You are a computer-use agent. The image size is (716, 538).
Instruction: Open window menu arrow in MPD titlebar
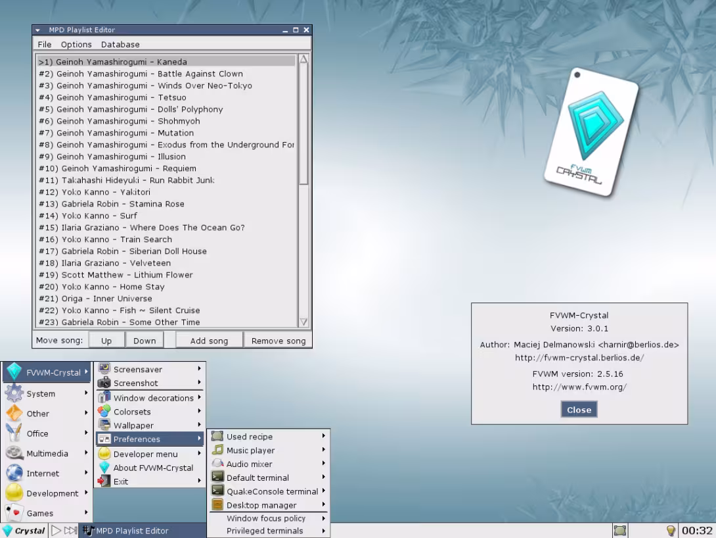(38, 30)
